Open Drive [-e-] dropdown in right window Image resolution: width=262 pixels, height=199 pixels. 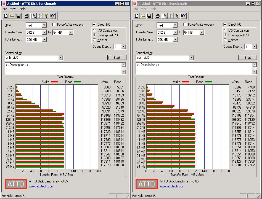coord(175,25)
